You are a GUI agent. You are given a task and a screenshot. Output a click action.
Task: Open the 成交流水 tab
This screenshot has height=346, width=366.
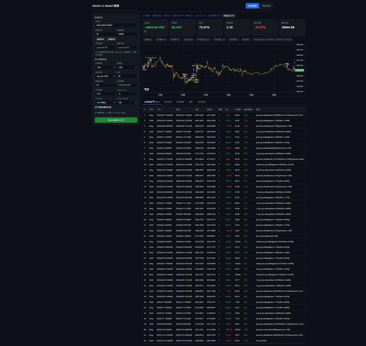[168, 102]
